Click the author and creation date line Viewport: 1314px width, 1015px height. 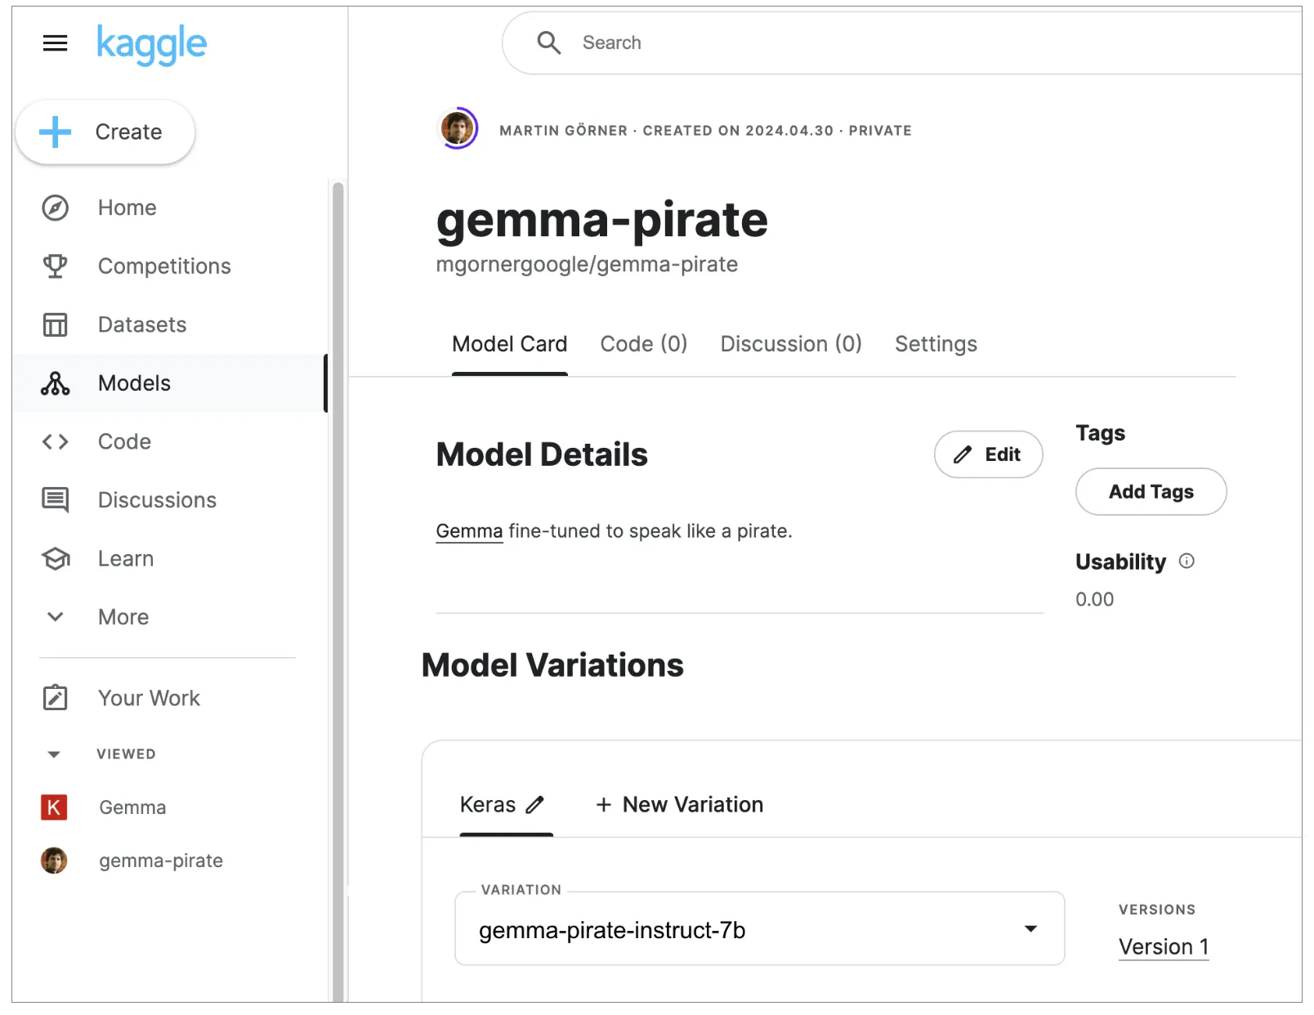pyautogui.click(x=705, y=131)
